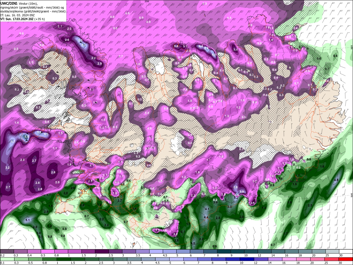This screenshot has height=265, width=353.
Task: Click the '8.0' snowfall value on map
Action: click(27, 137)
